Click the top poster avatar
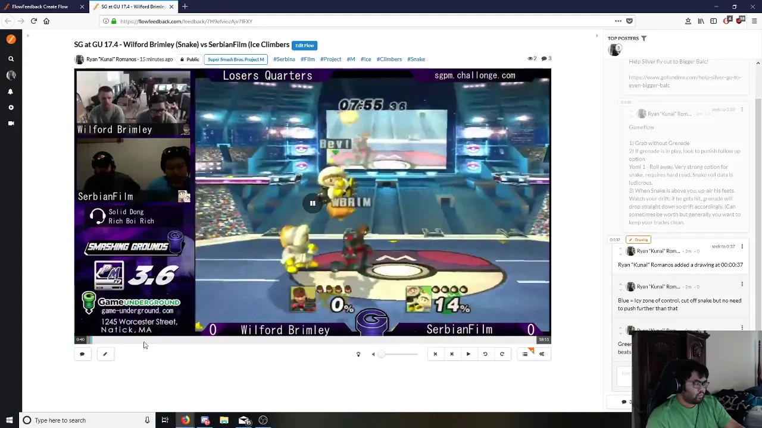This screenshot has width=762, height=428. pyautogui.click(x=614, y=50)
